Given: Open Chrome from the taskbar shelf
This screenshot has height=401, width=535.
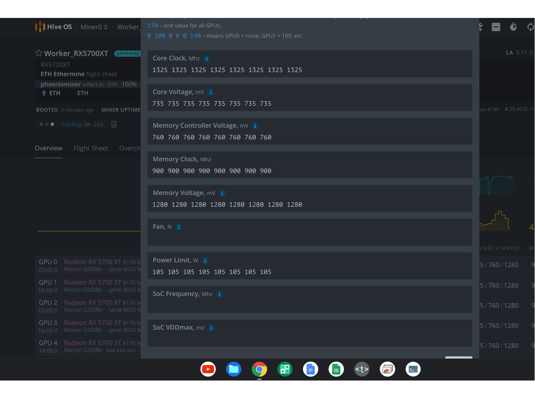Looking at the screenshot, I should point(259,370).
